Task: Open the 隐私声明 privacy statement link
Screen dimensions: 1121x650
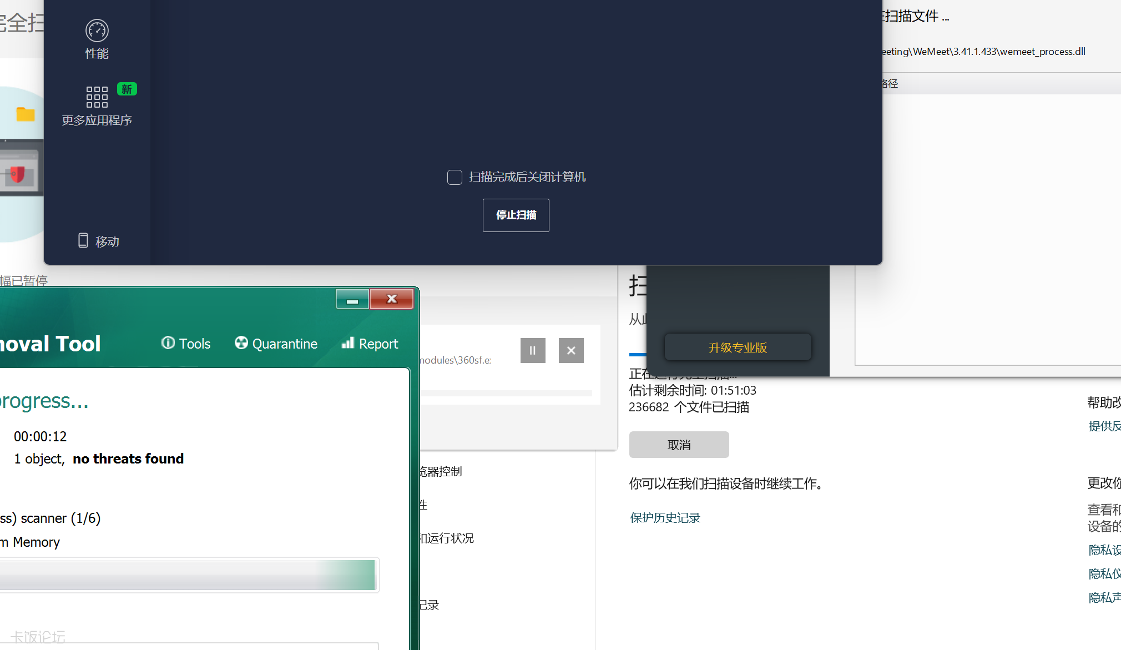Action: pyautogui.click(x=1104, y=597)
